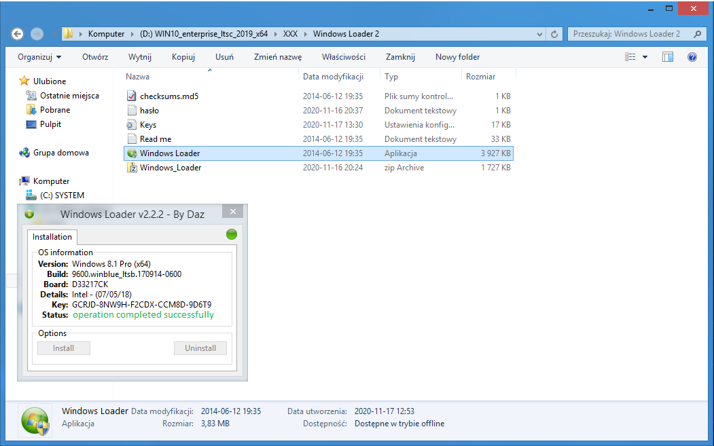Click the Uninstall button
Viewport: 714px width, 446px height.
pyautogui.click(x=200, y=348)
